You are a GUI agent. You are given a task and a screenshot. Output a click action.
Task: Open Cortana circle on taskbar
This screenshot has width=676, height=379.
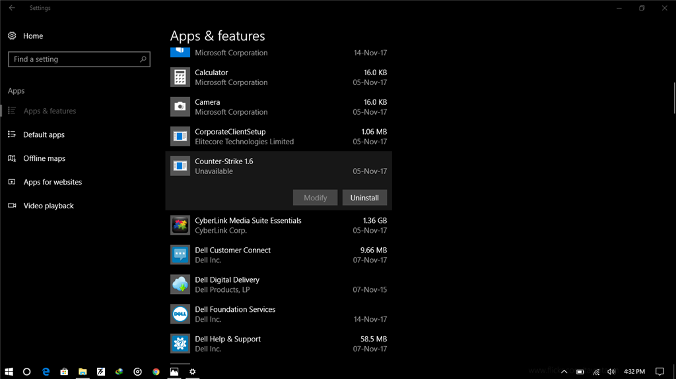point(26,371)
